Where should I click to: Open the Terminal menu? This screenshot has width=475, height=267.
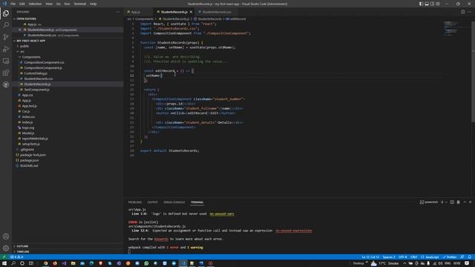click(80, 4)
